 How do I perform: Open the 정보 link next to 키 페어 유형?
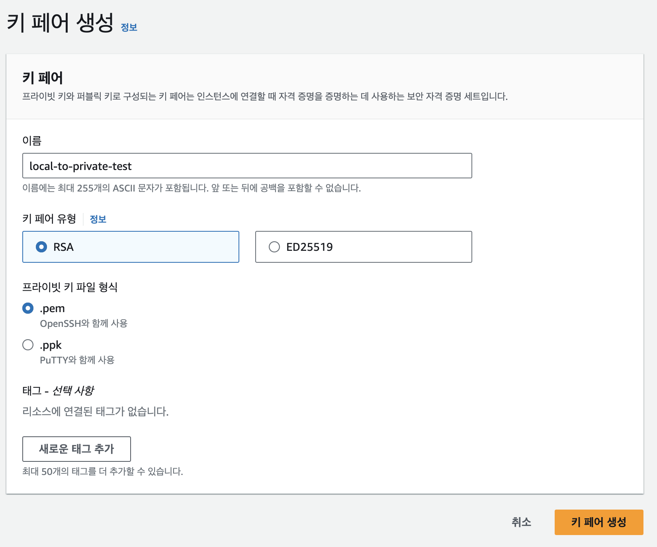[98, 219]
